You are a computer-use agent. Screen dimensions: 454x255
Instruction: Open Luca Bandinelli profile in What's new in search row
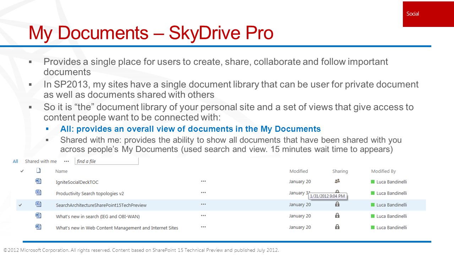point(392,216)
